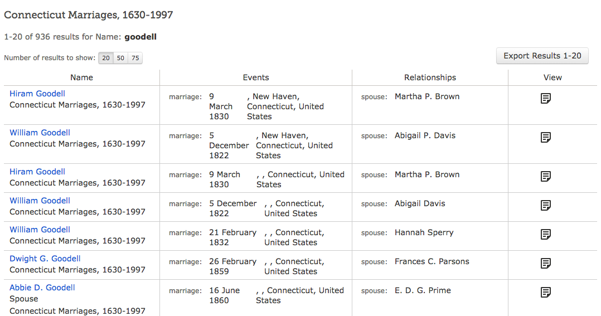This screenshot has width=601, height=316.
Task: Open first Hiram Goodell name link
Action: click(37, 94)
